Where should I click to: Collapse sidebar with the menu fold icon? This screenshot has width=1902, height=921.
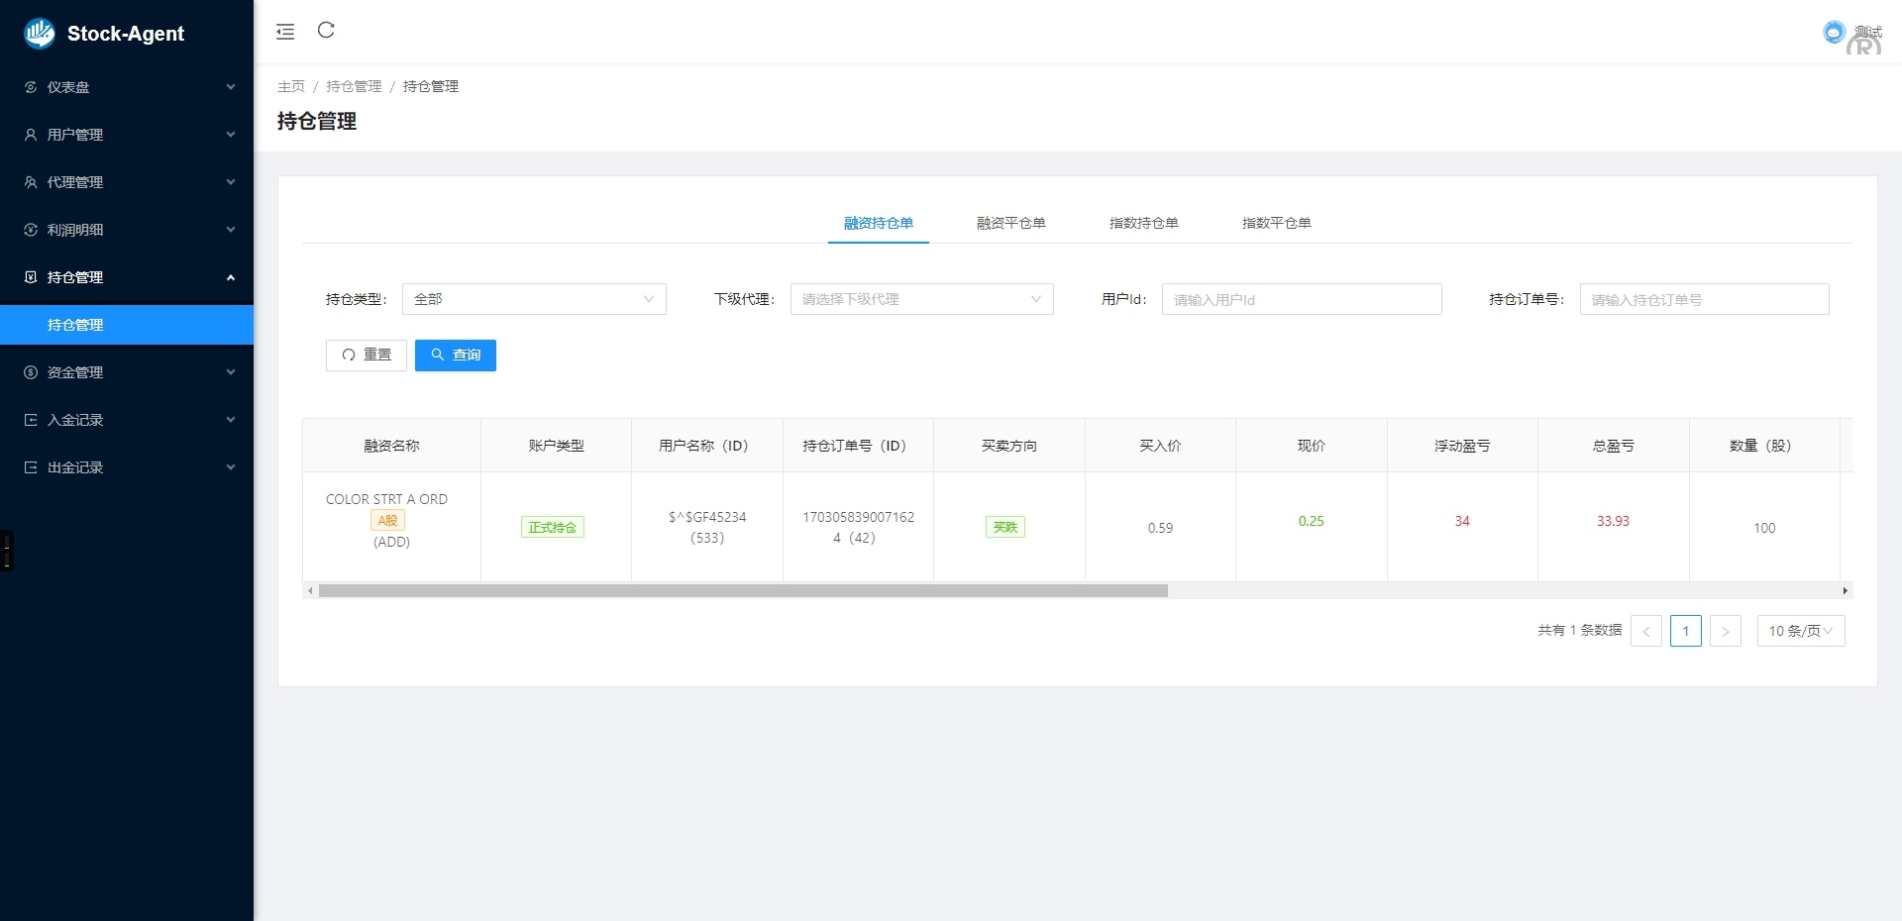pos(285,32)
